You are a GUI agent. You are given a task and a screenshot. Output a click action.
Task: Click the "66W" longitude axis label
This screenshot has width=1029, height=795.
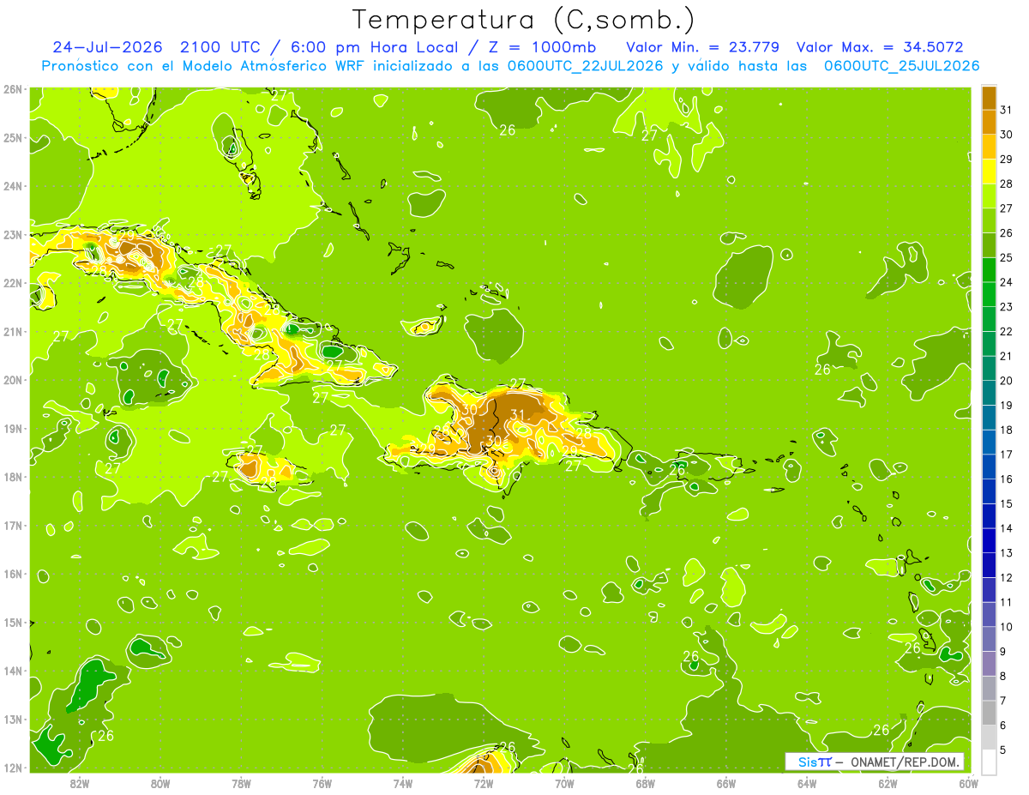(726, 782)
